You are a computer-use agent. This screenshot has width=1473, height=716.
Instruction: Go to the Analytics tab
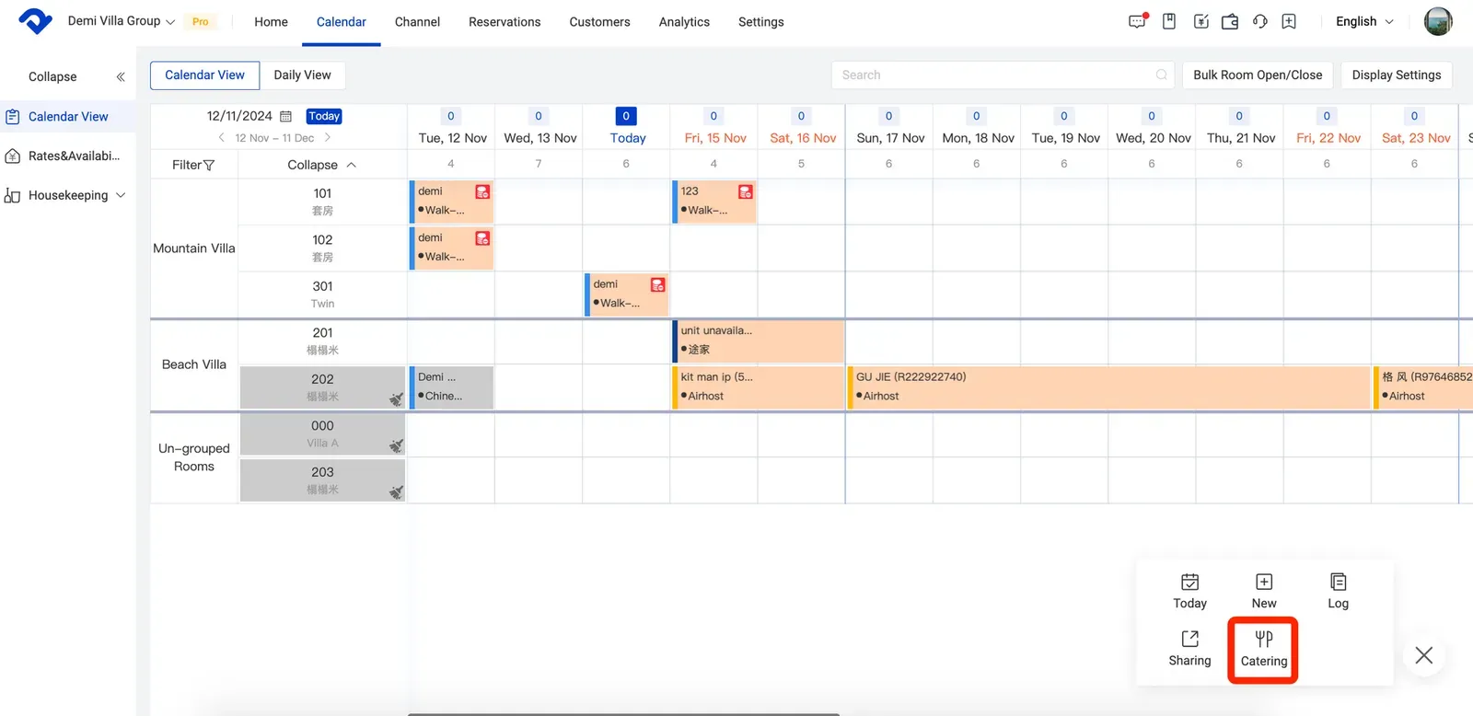click(684, 22)
